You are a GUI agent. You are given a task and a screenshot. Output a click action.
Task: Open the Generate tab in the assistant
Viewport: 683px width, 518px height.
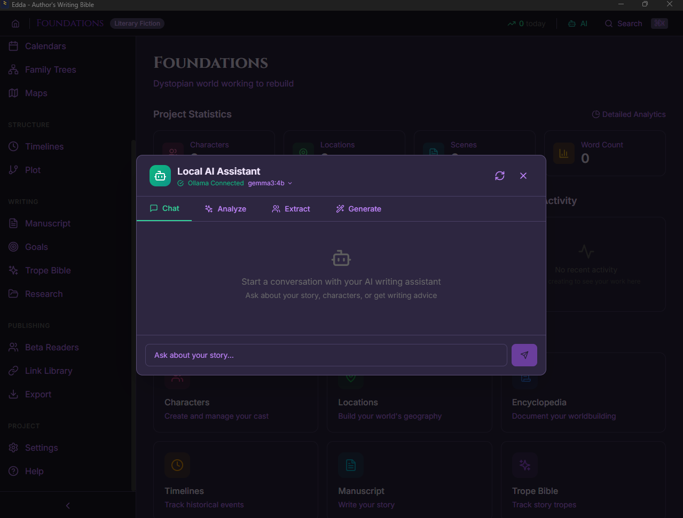pyautogui.click(x=358, y=209)
